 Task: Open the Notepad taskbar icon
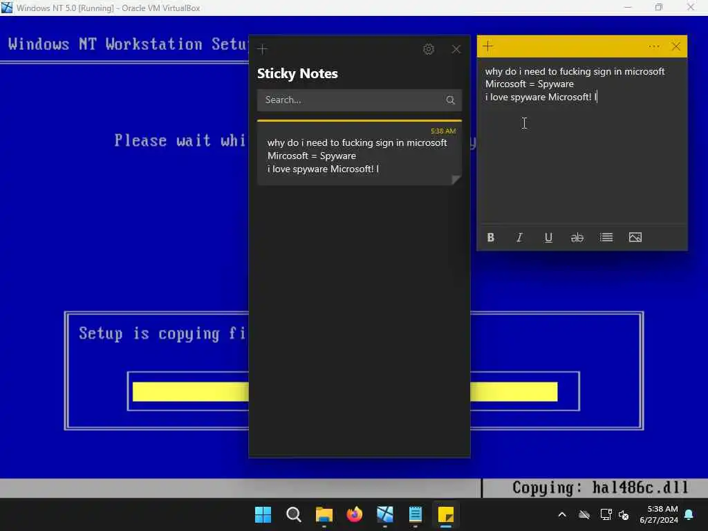click(416, 514)
